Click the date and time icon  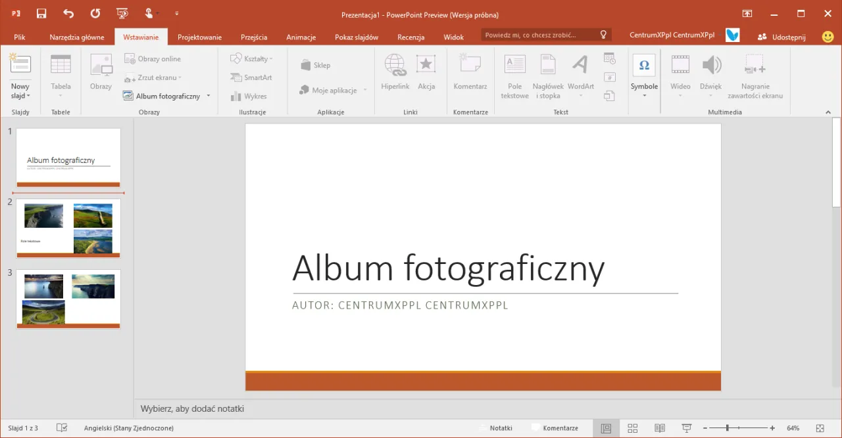[609, 58]
